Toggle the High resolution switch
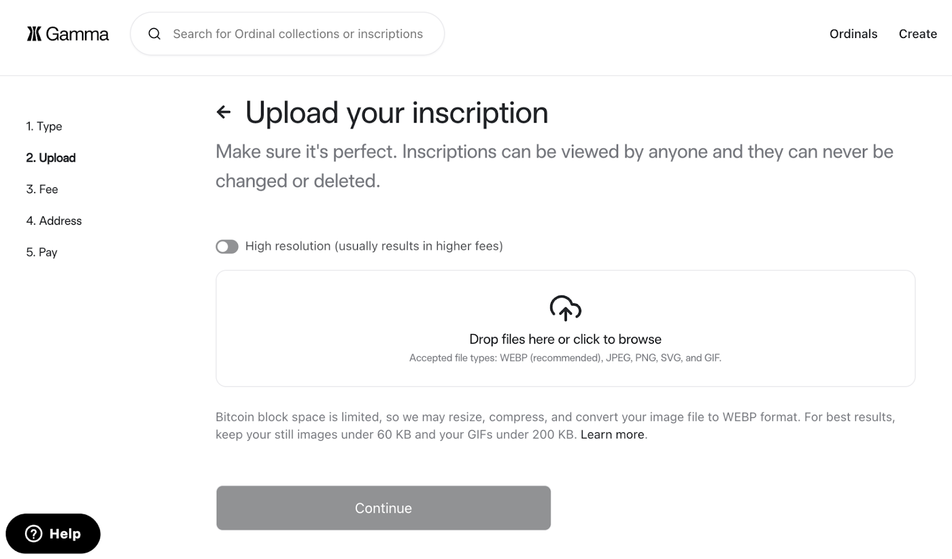952x559 pixels. pyautogui.click(x=227, y=246)
